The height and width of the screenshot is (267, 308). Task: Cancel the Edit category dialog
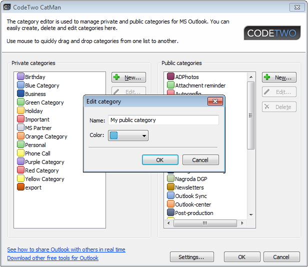click(200, 160)
